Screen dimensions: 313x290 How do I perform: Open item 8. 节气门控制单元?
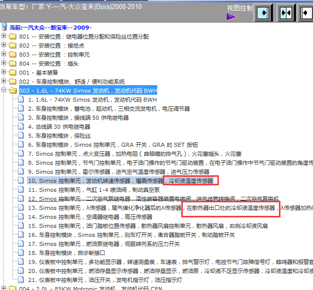pos(170,163)
